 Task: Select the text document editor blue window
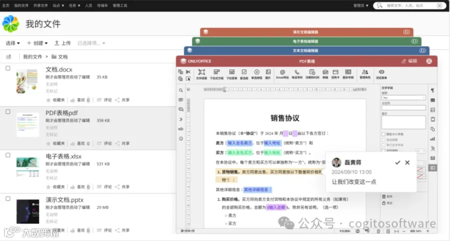306,50
